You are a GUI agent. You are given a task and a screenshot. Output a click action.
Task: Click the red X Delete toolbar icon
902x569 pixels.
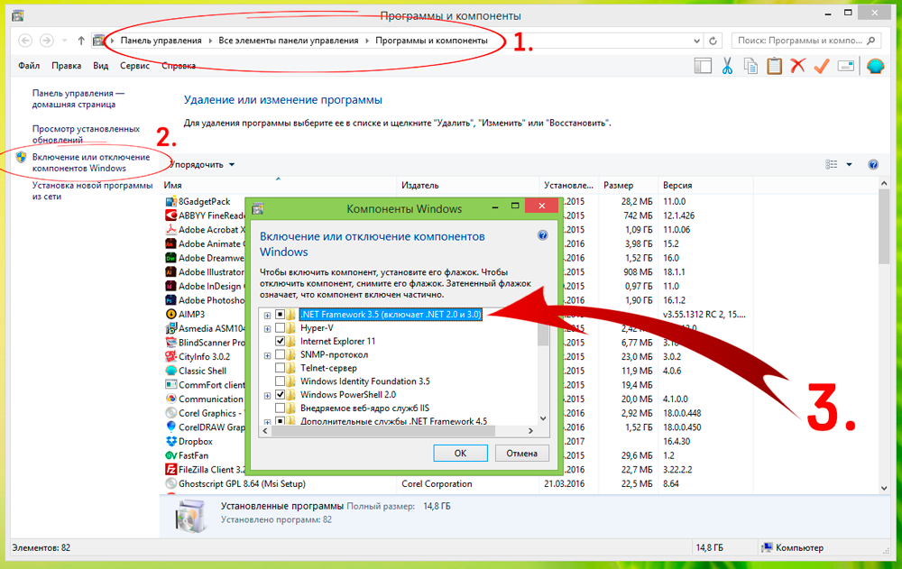coord(797,66)
